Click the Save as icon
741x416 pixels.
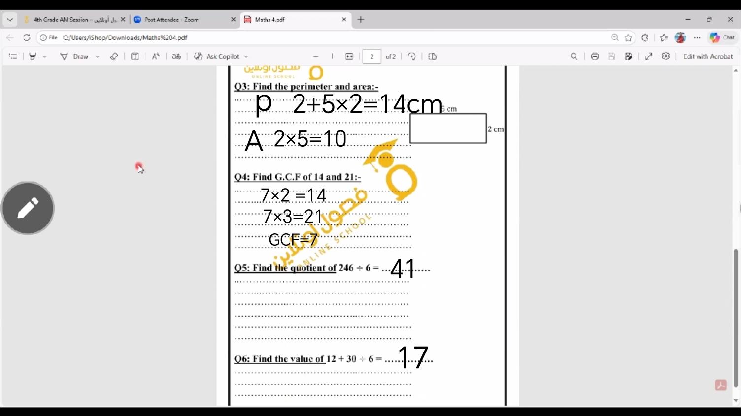[628, 57]
